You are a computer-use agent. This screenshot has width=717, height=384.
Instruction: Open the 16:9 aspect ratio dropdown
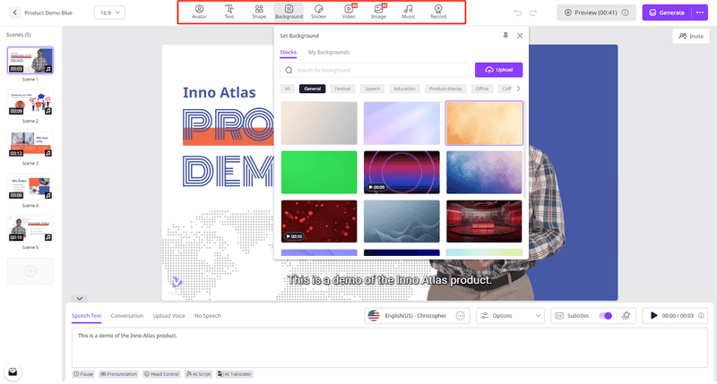tap(109, 13)
